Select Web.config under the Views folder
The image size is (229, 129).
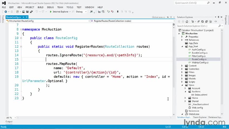[197, 108]
